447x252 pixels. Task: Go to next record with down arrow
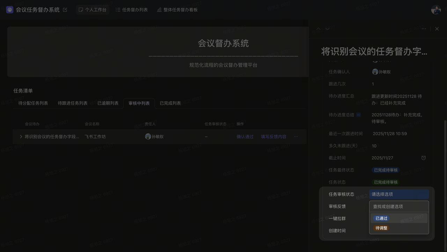(x=328, y=29)
